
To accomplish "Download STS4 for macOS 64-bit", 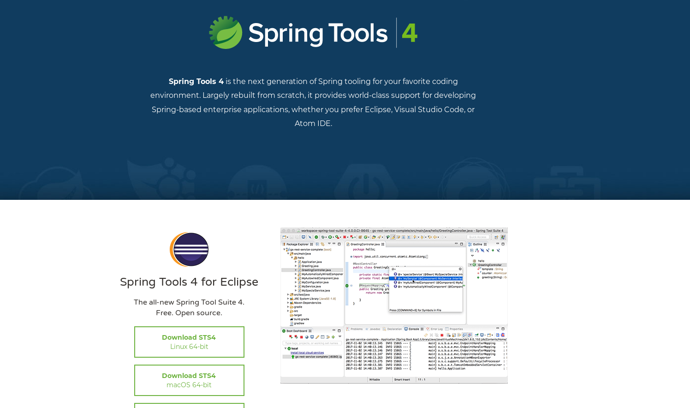I will (x=189, y=380).
